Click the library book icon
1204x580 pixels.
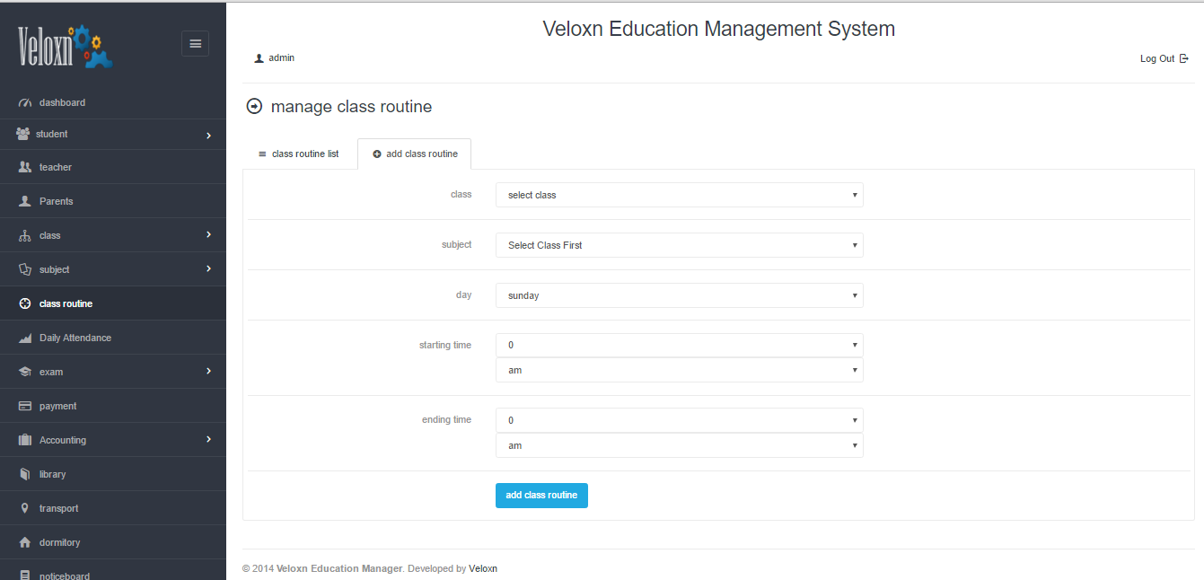coord(25,474)
